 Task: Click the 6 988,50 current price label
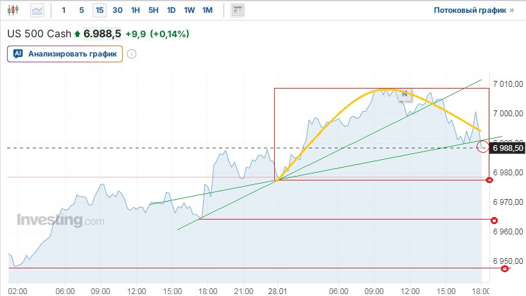click(507, 148)
